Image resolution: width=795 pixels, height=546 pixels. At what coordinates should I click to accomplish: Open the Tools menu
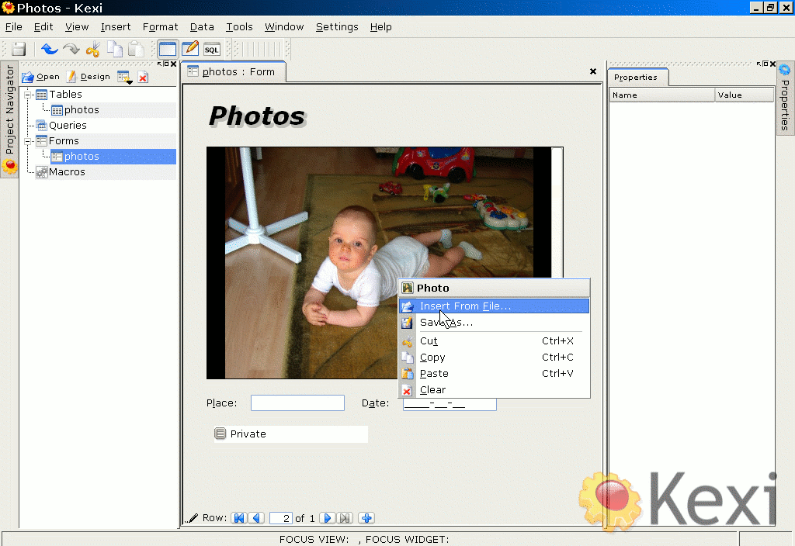[239, 26]
